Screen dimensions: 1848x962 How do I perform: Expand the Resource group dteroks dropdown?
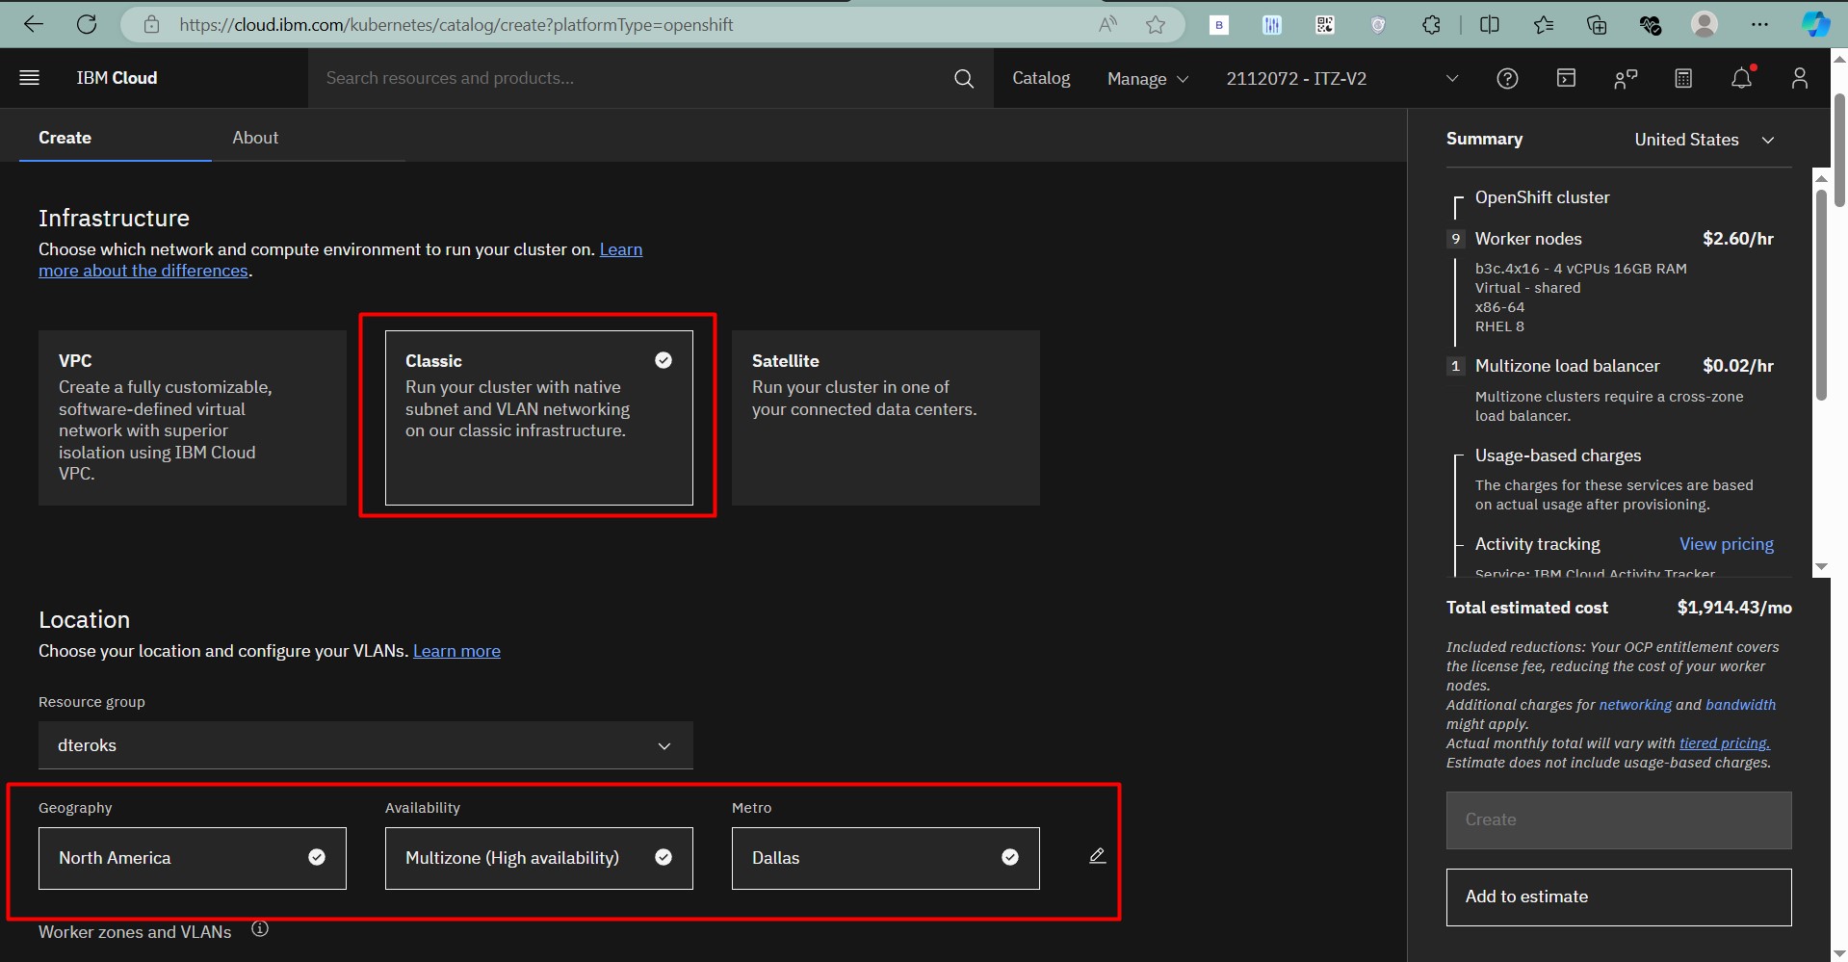coord(366,745)
